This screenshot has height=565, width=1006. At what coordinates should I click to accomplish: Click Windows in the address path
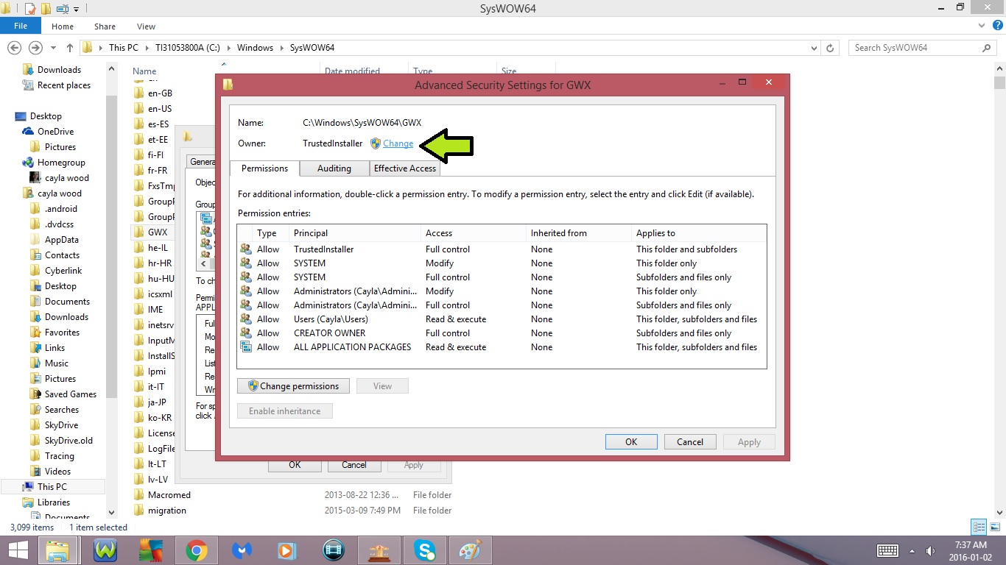pyautogui.click(x=255, y=48)
